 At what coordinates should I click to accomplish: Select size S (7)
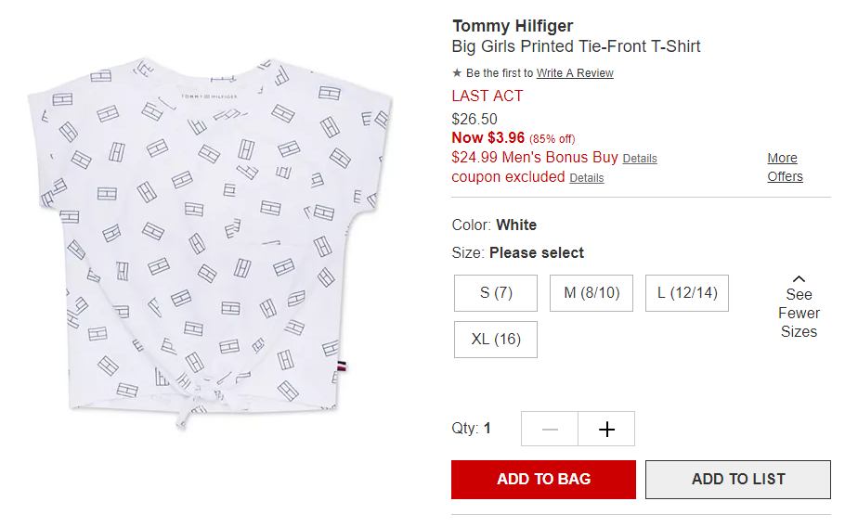496,293
